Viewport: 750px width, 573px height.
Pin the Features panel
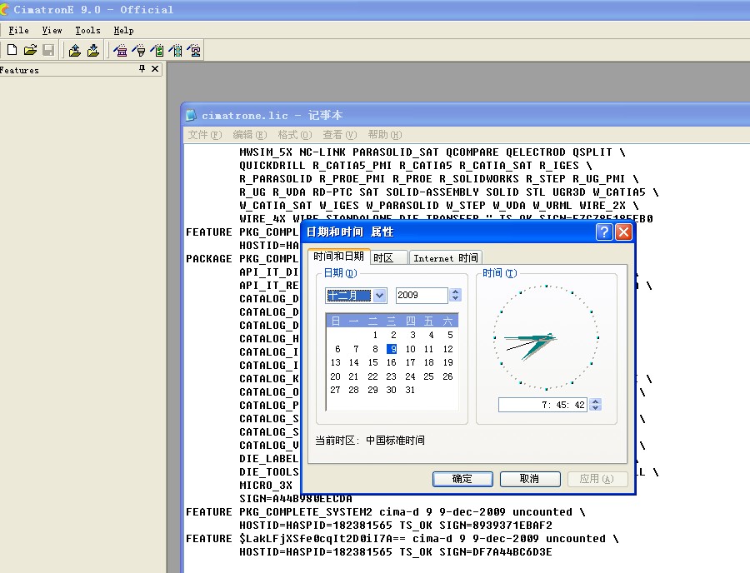142,69
